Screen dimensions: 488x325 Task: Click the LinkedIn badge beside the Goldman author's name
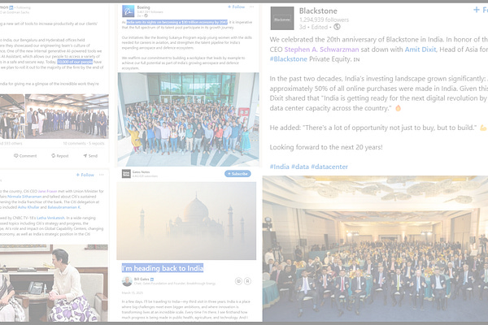point(11,7)
